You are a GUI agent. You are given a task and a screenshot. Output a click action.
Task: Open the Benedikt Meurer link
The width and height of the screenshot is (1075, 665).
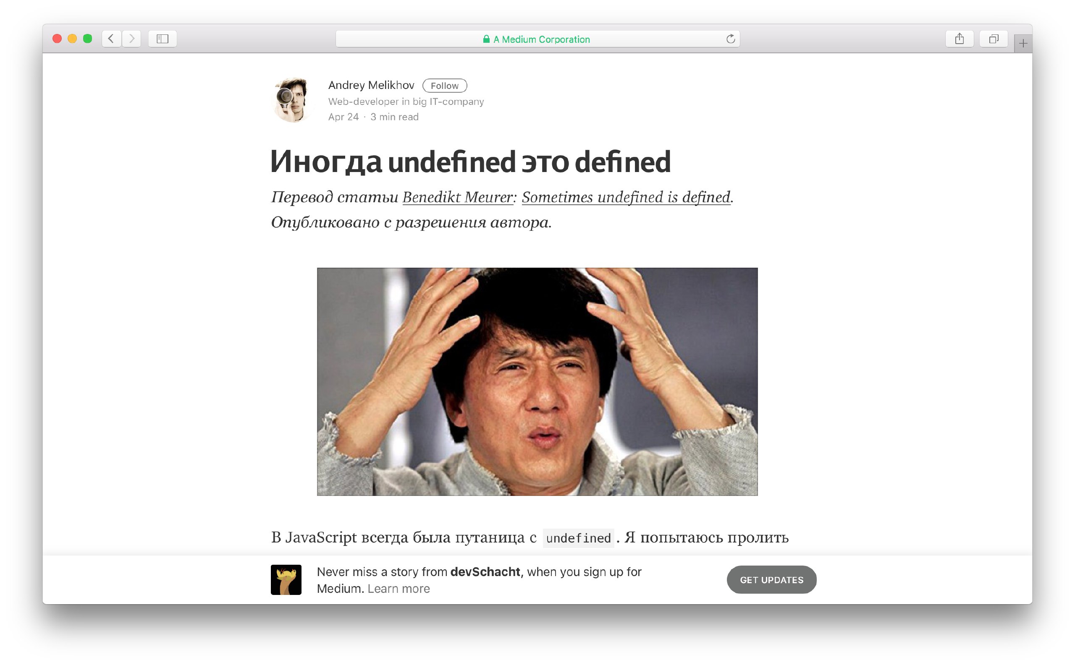point(457,197)
